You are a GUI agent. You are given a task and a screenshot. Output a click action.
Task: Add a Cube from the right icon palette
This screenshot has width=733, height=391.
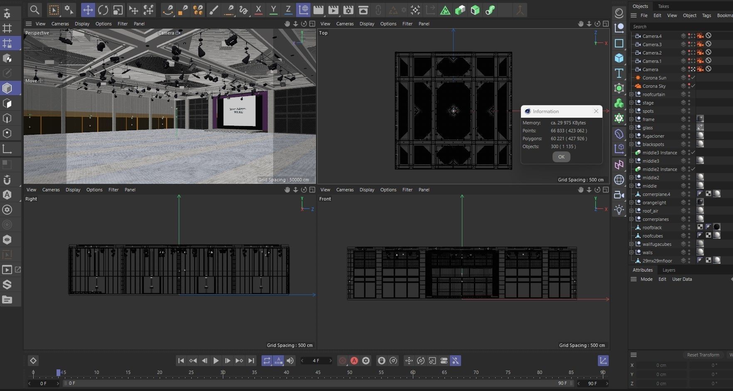[619, 58]
